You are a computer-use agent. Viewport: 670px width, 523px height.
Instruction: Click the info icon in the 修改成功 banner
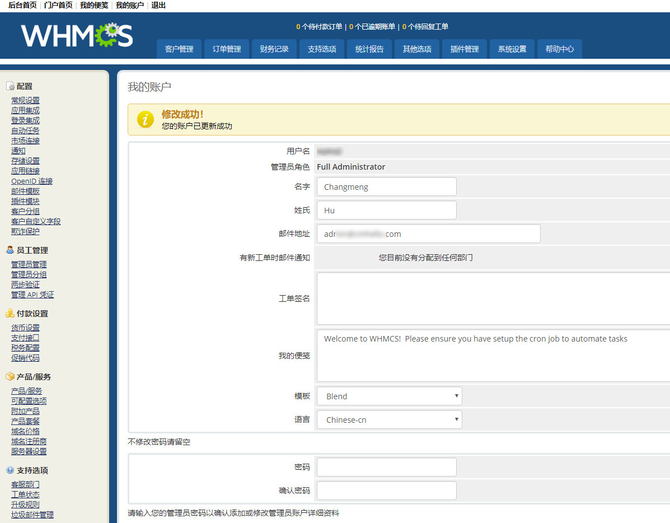[x=145, y=120]
